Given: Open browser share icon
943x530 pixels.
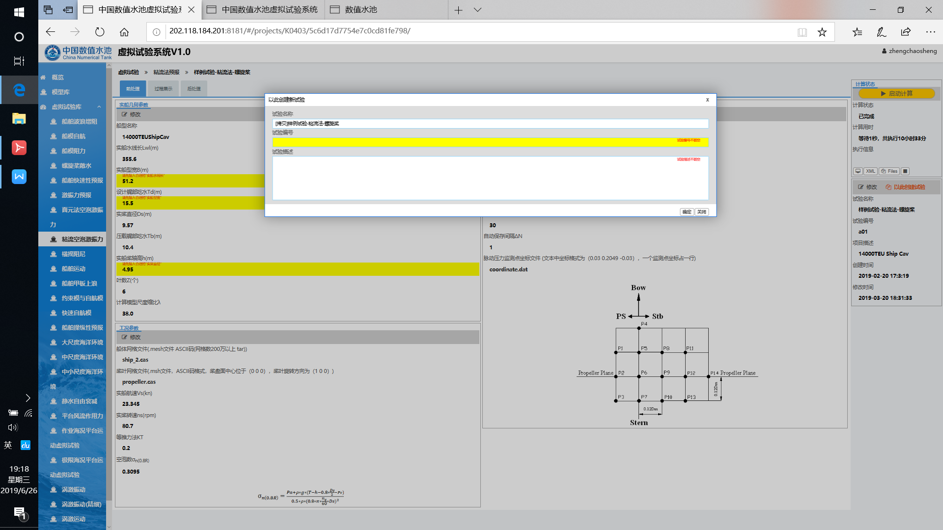Looking at the screenshot, I should pos(906,32).
